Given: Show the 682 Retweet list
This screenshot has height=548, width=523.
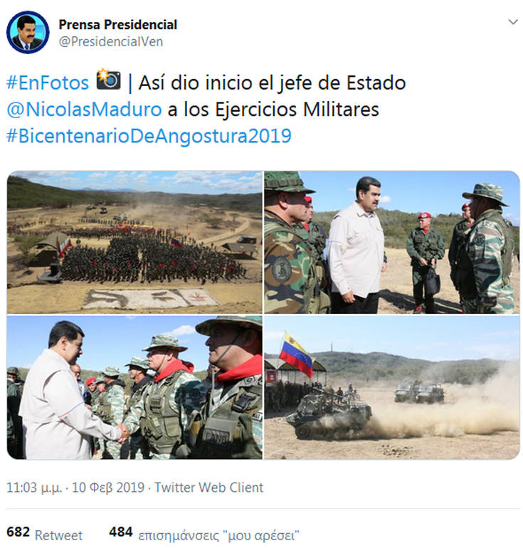Looking at the screenshot, I should 44,533.
